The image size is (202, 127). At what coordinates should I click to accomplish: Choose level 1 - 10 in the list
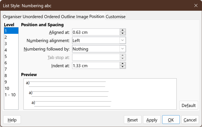[11, 95]
